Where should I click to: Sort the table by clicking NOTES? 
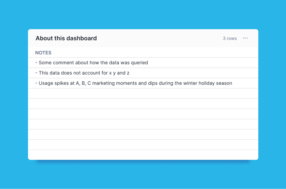[43, 52]
